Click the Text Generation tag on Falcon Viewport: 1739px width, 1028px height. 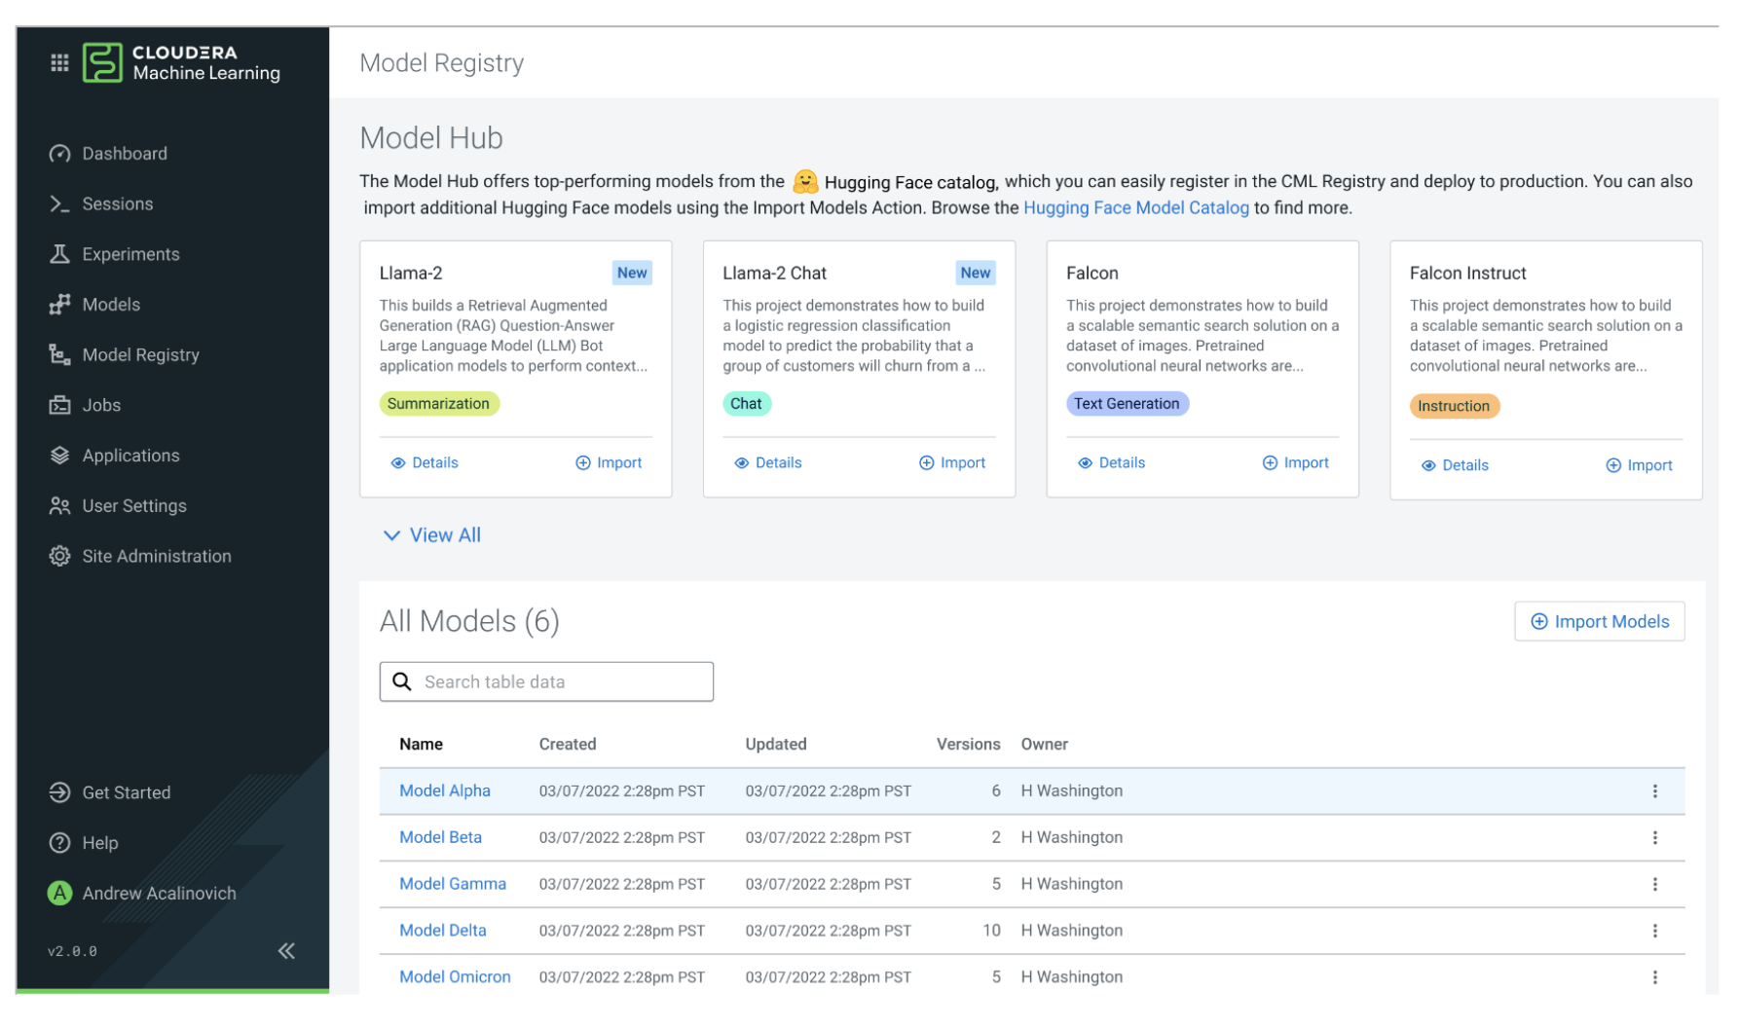[1127, 405]
